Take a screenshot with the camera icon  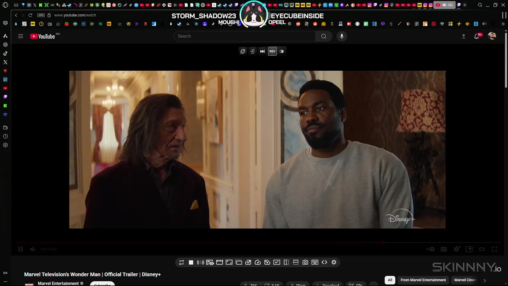click(x=305, y=262)
